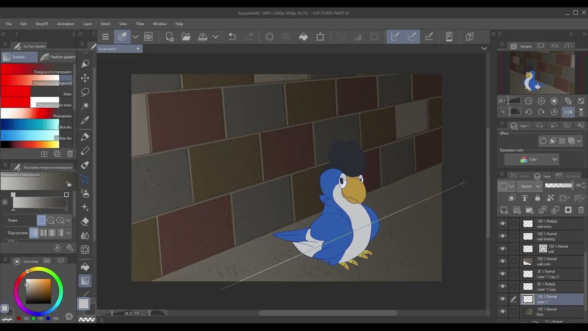This screenshot has width=588, height=331.
Task: Delete the selected gradient sub tool
Action: (70, 154)
